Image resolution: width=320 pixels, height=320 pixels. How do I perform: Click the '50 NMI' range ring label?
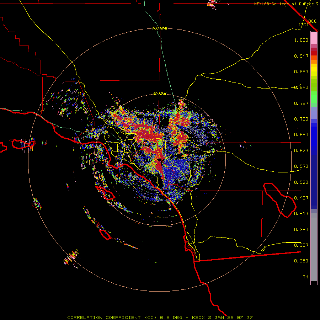tap(160, 94)
